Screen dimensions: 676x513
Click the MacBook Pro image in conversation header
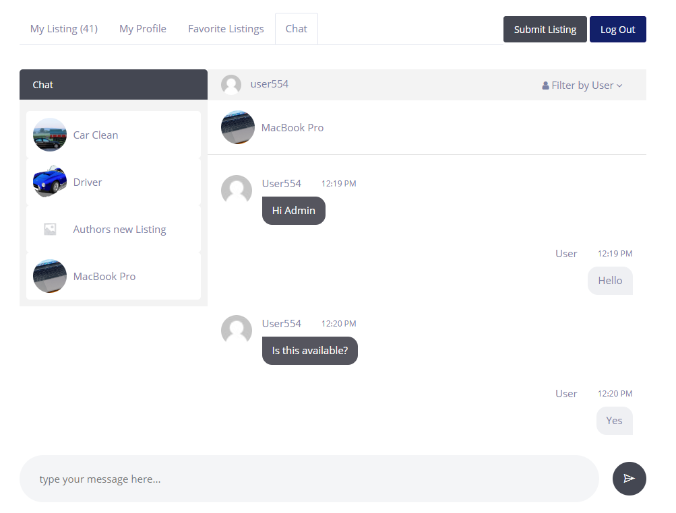click(x=238, y=127)
